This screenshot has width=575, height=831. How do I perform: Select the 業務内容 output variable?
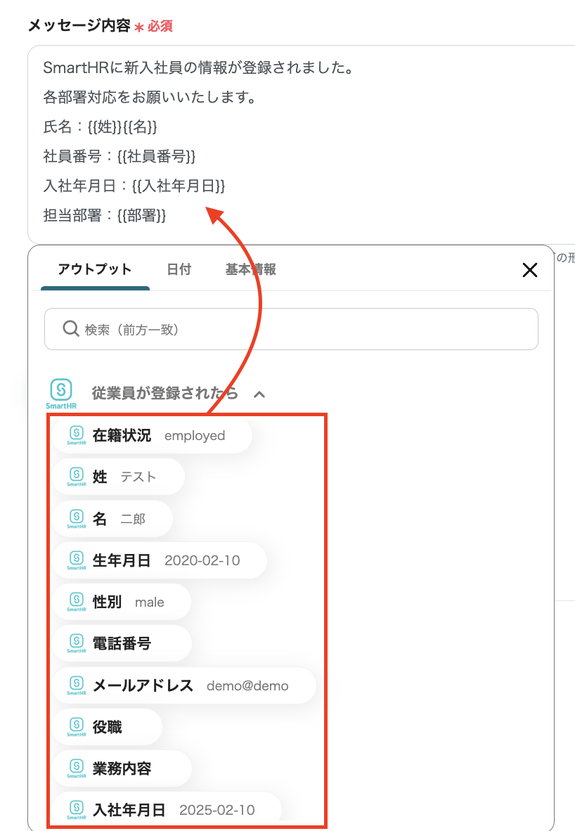pyautogui.click(x=123, y=767)
